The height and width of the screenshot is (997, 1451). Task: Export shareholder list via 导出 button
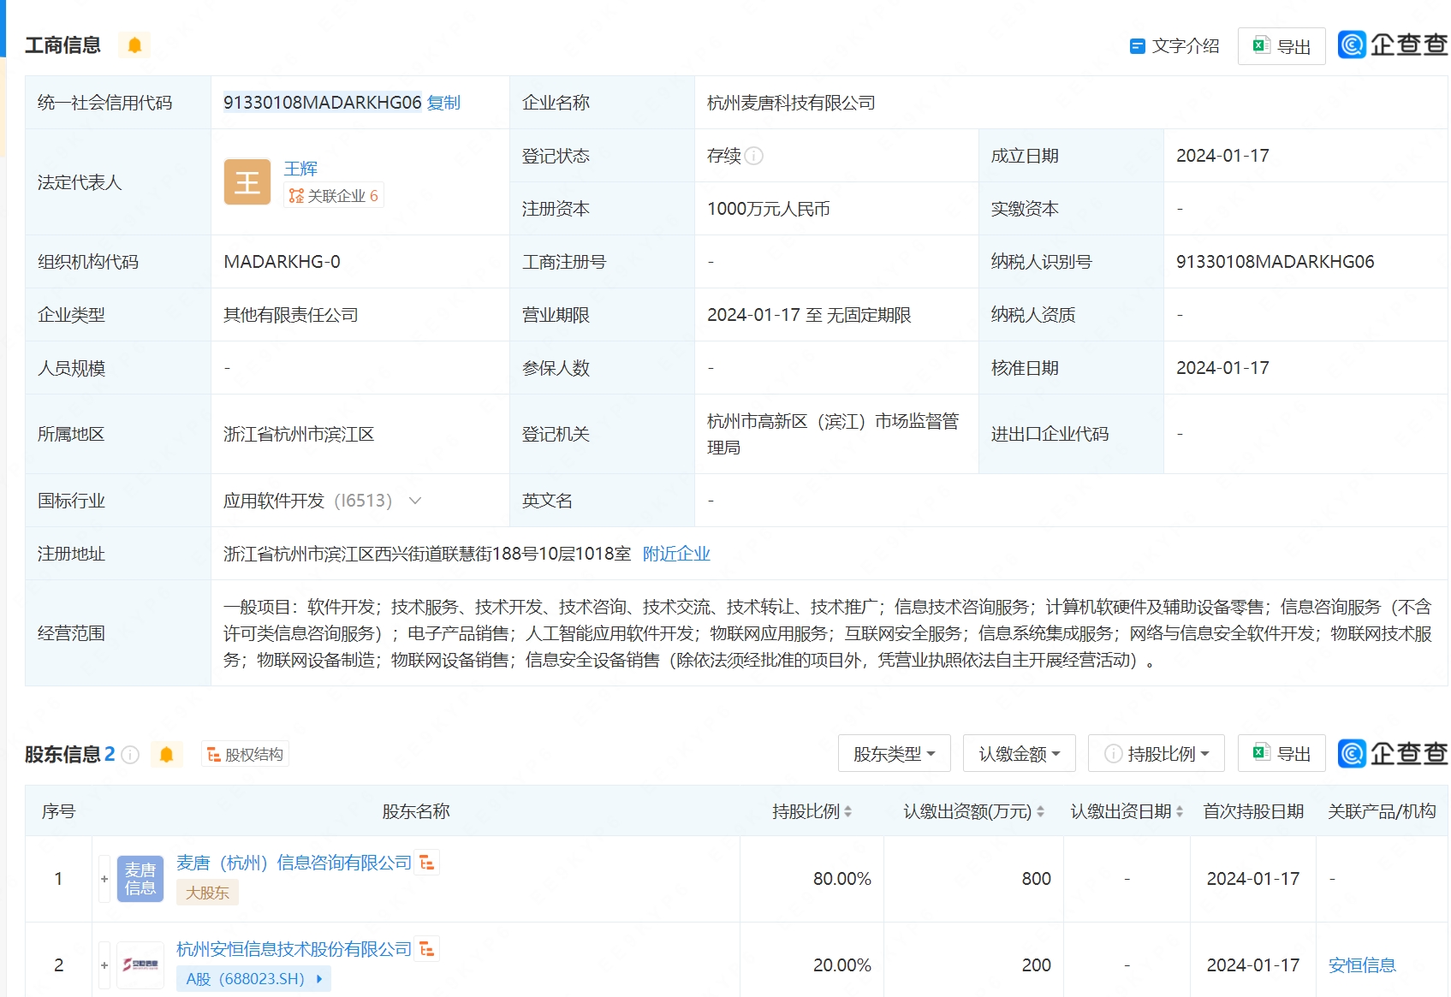(x=1282, y=754)
